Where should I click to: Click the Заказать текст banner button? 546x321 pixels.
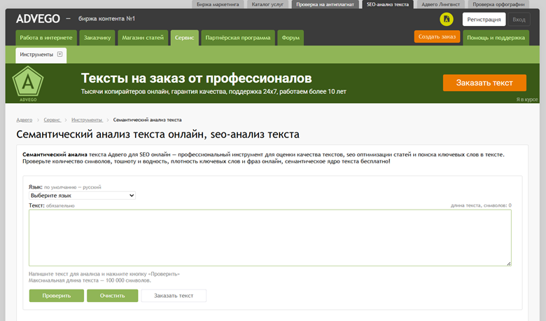tap(484, 83)
